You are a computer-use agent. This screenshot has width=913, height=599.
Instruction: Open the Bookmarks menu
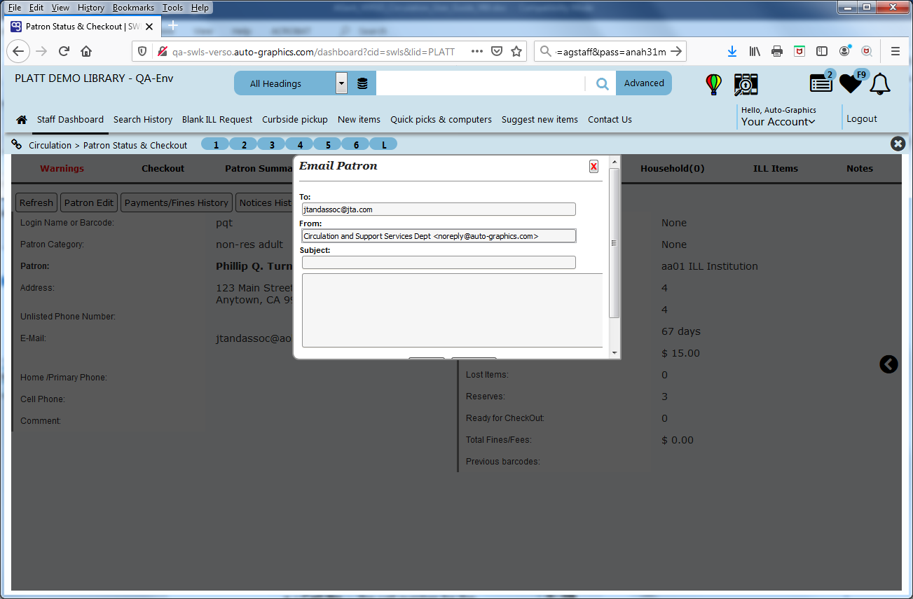pos(133,8)
